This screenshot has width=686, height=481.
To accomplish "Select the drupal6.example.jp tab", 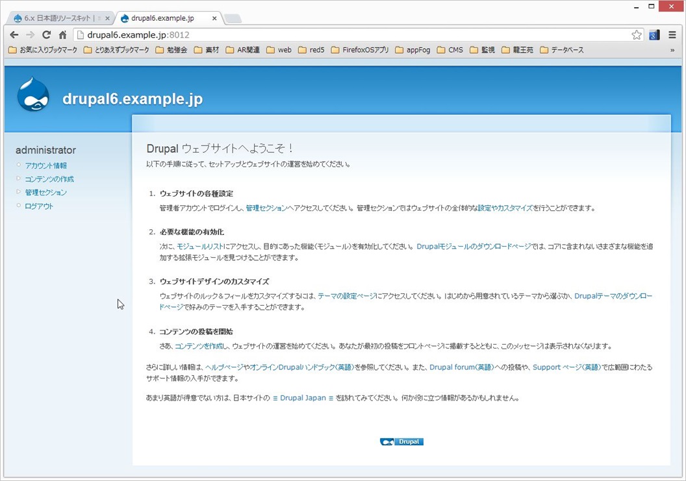I will pyautogui.click(x=168, y=18).
